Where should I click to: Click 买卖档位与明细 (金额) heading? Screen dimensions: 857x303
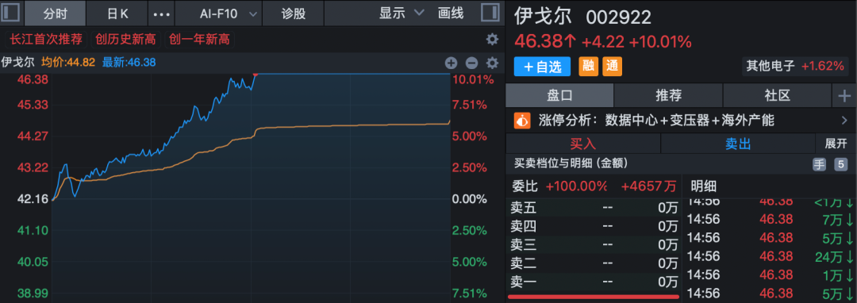(x=571, y=163)
